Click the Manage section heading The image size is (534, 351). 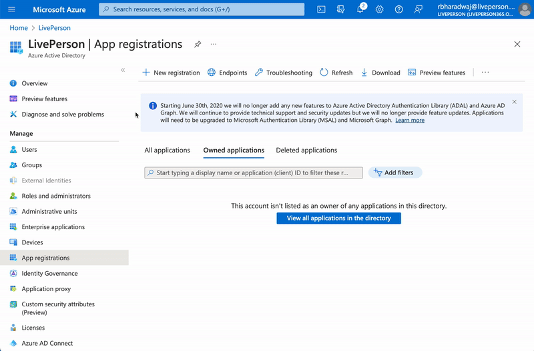(x=21, y=133)
